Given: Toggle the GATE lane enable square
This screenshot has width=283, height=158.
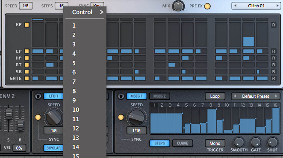Looking at the screenshot, I should point(27,78).
